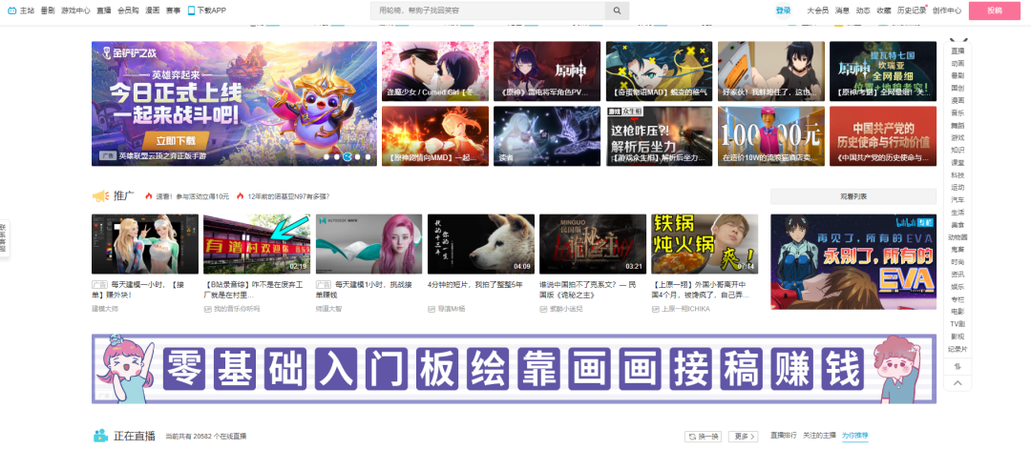1031x449 pixels.
Task: Open 消息 in the header
Action: tap(842, 10)
